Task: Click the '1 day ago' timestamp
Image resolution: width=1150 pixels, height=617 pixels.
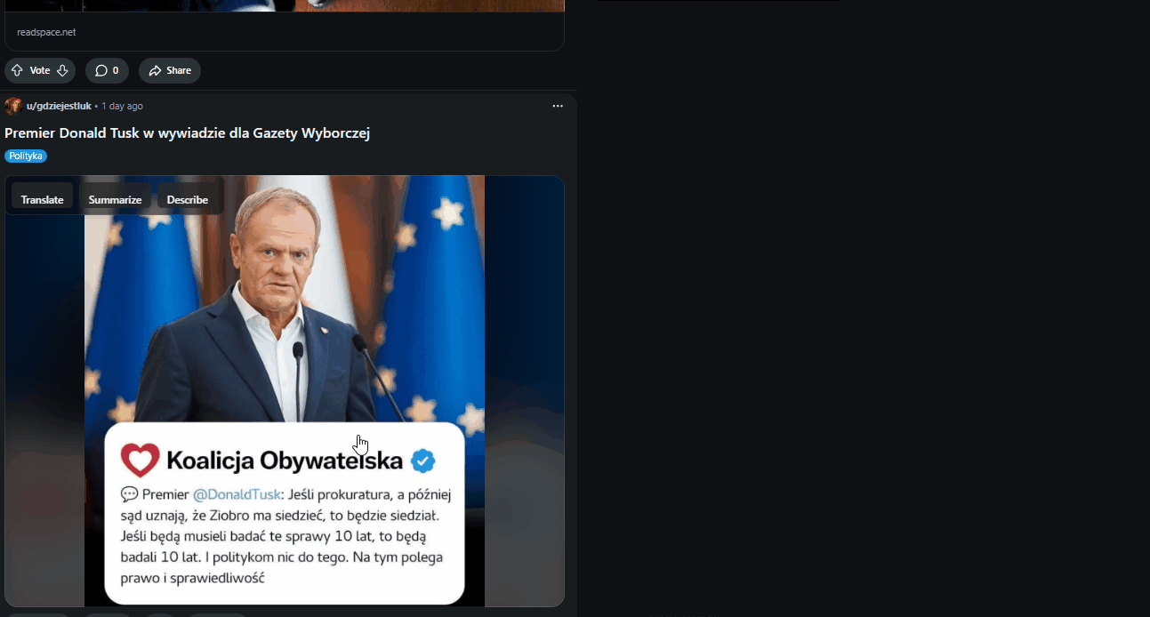Action: [x=122, y=106]
